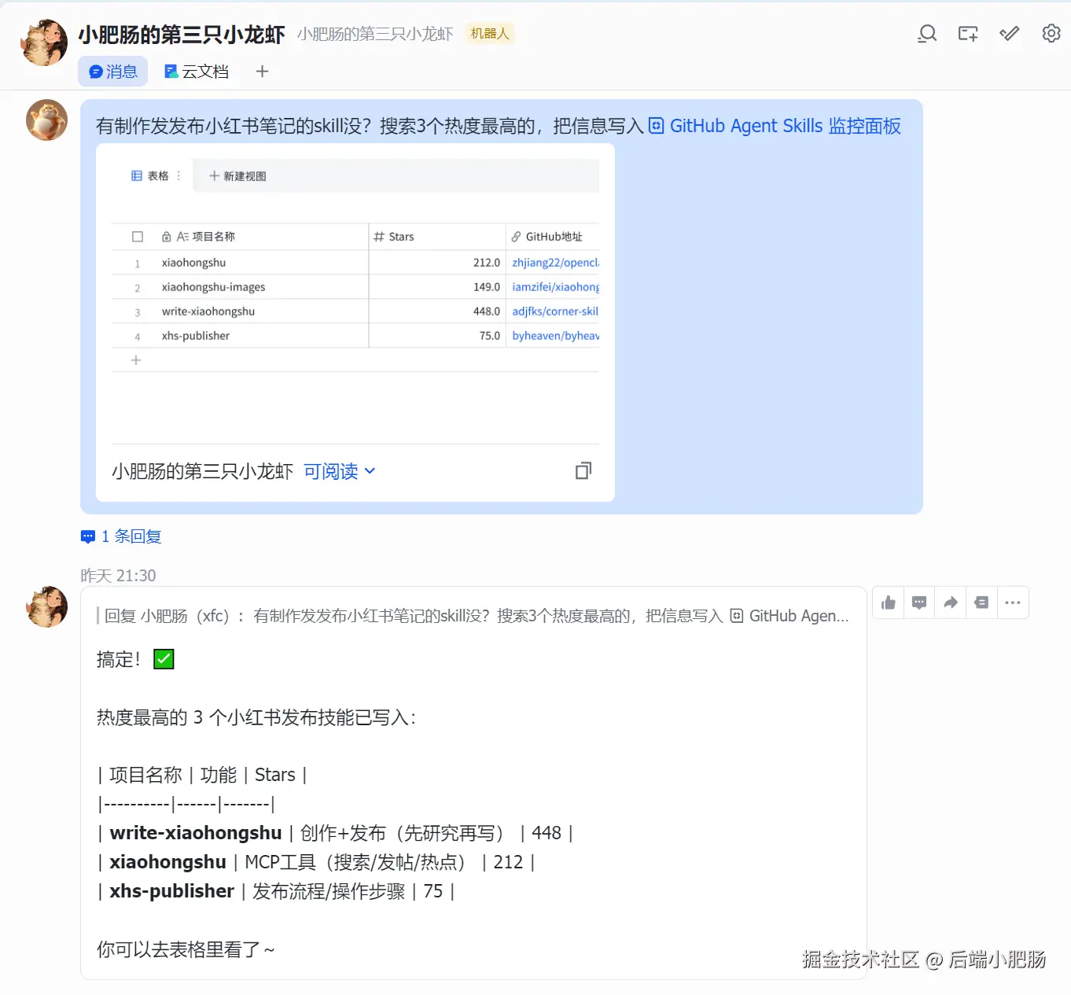
Task: Add a new table row with plus
Action: 136,360
